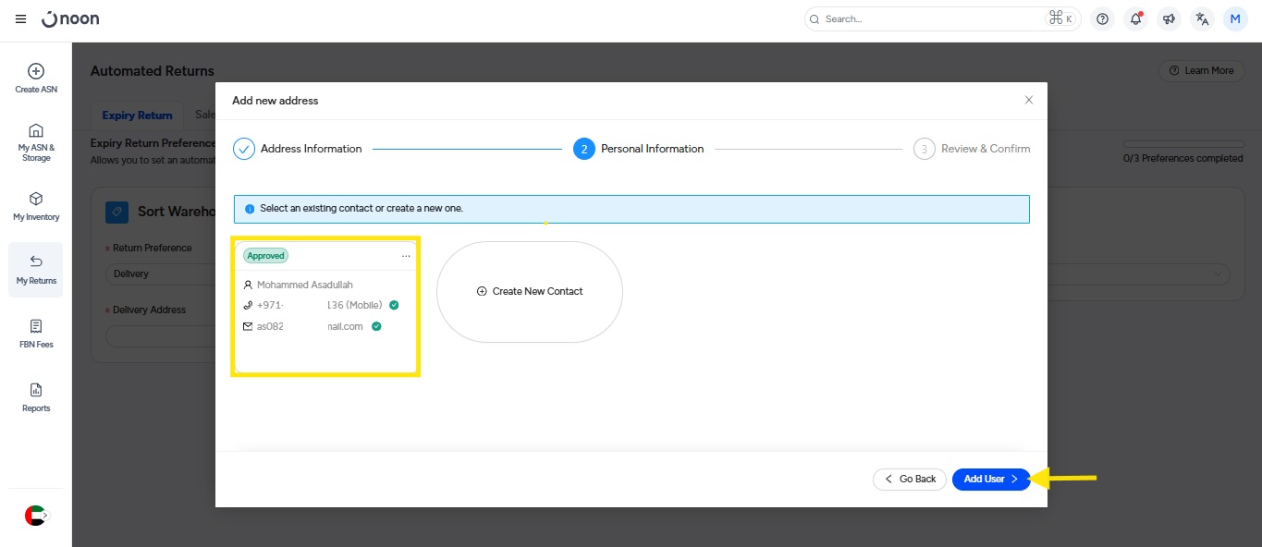
Task: Click the Create ASN sidebar icon
Action: click(x=36, y=78)
